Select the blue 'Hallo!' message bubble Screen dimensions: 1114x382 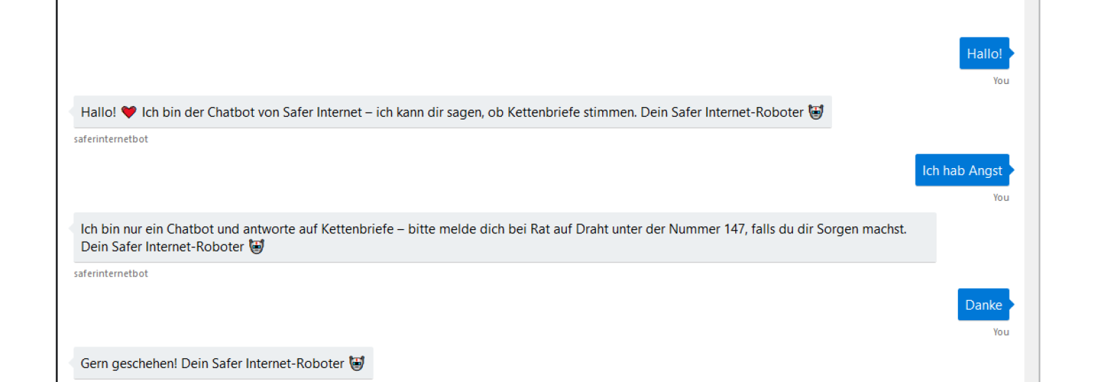pyautogui.click(x=984, y=53)
